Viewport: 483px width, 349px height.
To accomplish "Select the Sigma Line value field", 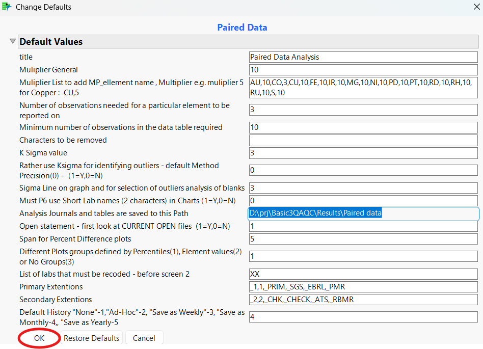I will [x=363, y=187].
